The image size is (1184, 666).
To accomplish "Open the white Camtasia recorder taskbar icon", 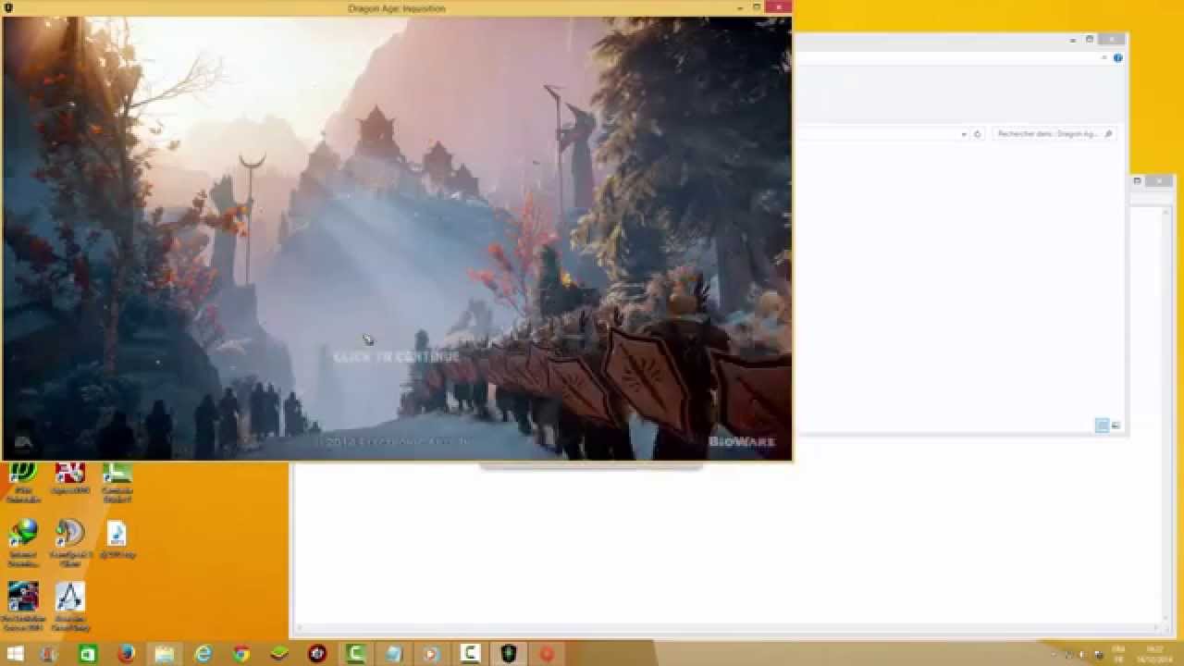I will [x=470, y=654].
